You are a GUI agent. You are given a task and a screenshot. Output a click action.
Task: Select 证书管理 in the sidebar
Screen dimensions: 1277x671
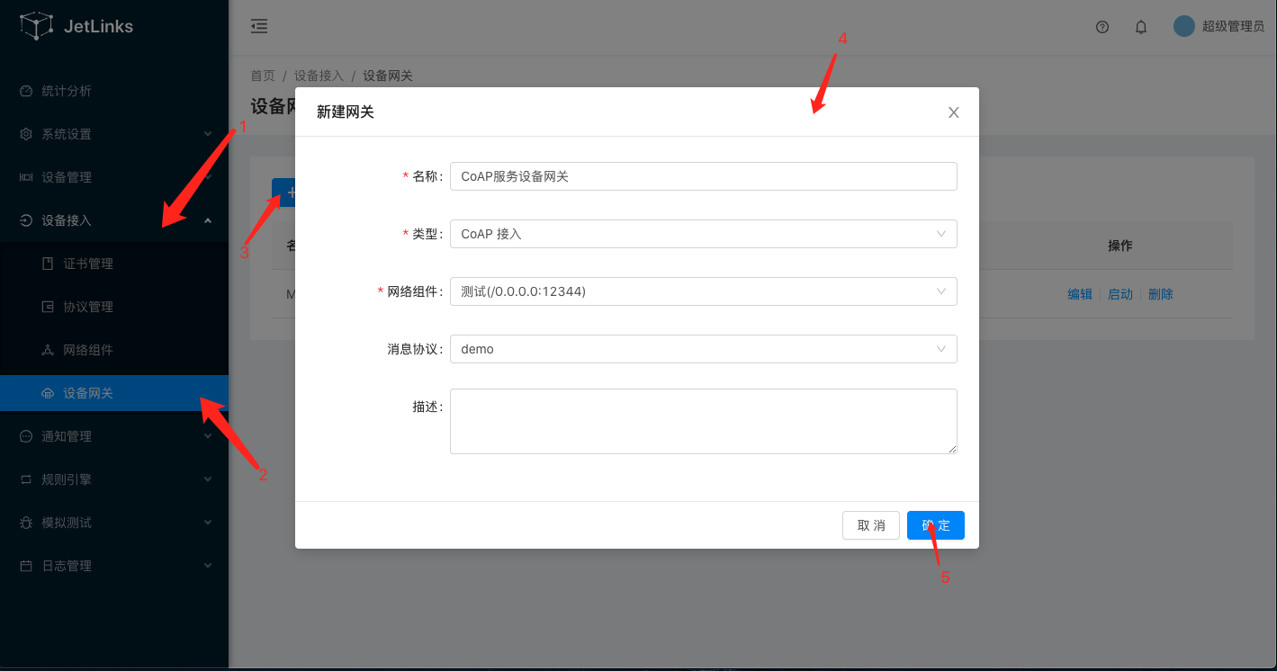(88, 264)
